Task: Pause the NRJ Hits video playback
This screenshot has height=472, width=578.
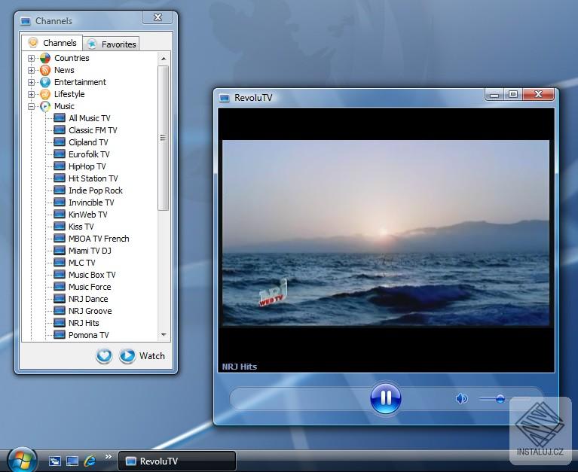Action: [385, 398]
